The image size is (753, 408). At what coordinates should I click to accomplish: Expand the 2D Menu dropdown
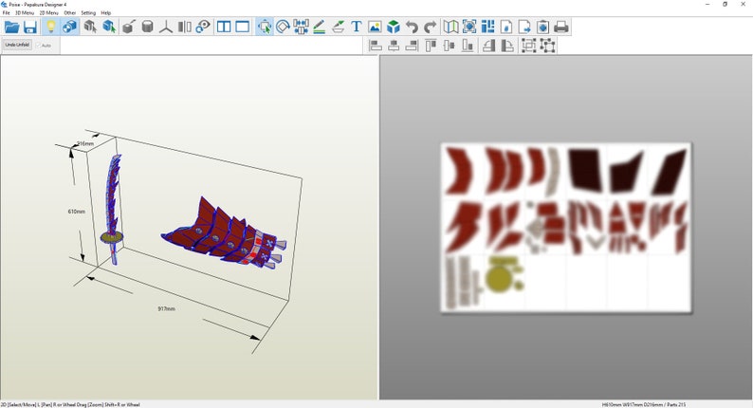(48, 12)
